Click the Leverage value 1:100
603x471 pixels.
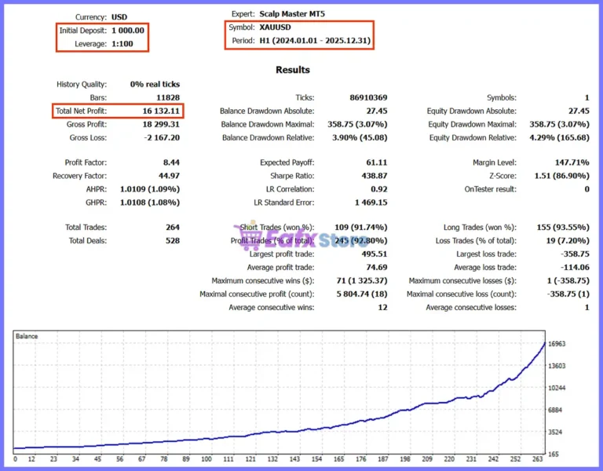coord(122,44)
